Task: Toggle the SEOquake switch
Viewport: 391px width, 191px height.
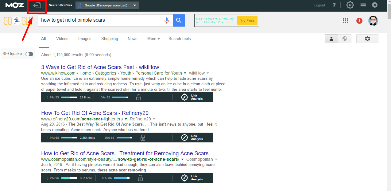Action: [x=29, y=54]
